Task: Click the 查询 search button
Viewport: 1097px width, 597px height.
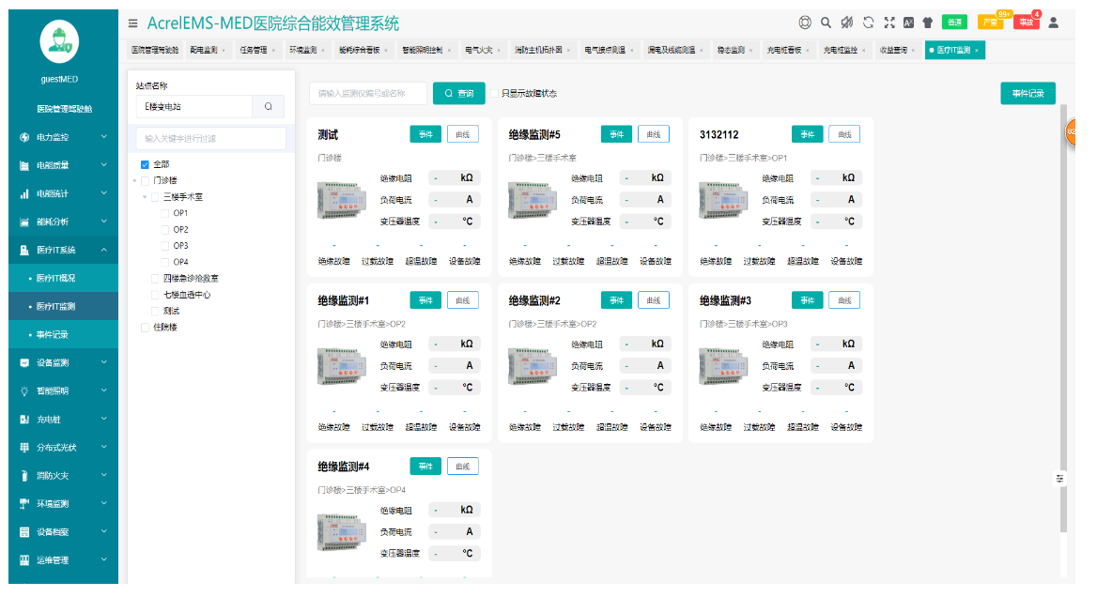Action: click(x=458, y=94)
